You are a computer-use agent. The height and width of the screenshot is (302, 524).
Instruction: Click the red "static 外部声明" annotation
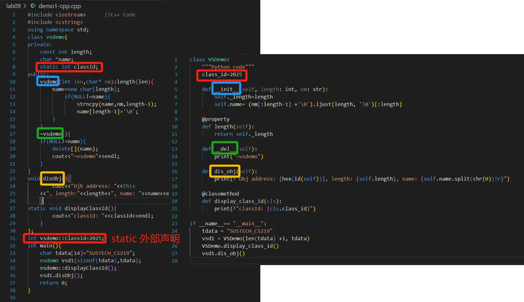[x=145, y=239]
